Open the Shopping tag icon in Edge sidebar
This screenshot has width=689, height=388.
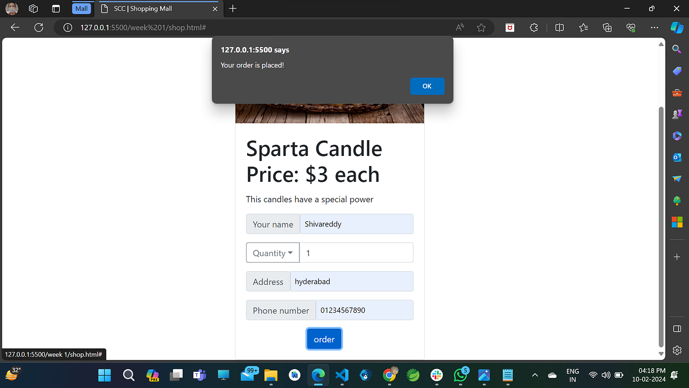(x=677, y=71)
